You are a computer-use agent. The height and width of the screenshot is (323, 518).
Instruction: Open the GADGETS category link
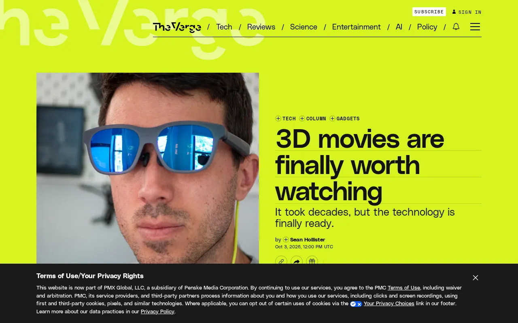click(x=348, y=118)
